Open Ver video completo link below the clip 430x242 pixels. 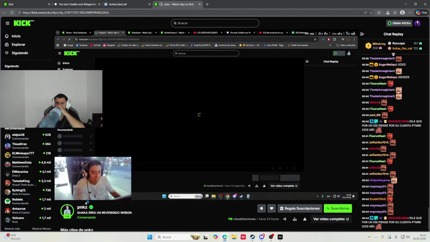[331, 219]
